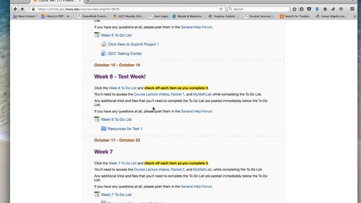Screen dimensions: 361x203
Task: Select the Course MAT 117 browser tab
Action: pyautogui.click(x=56, y=1)
